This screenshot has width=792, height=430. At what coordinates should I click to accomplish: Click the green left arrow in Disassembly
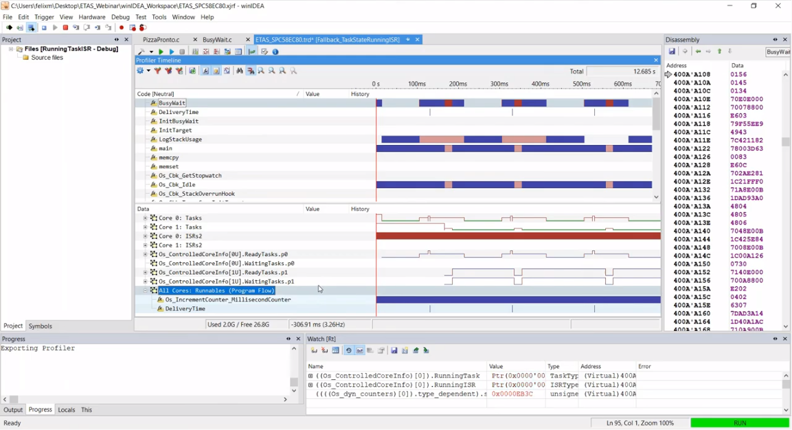698,52
